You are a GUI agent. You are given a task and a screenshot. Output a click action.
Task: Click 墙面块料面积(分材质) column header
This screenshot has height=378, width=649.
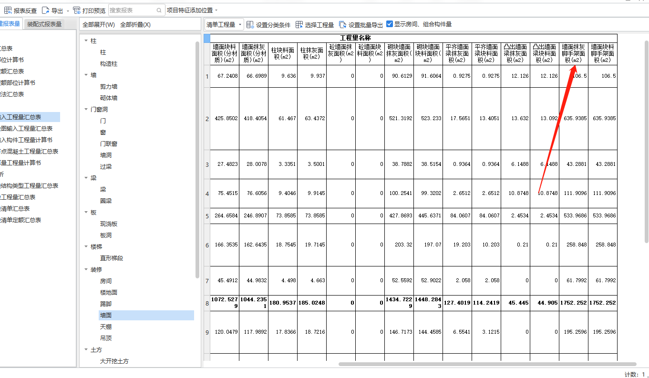coord(225,53)
